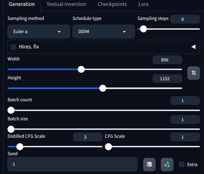Click the Sampling steps number field
Screen dimensions: 204x174
(185, 19)
